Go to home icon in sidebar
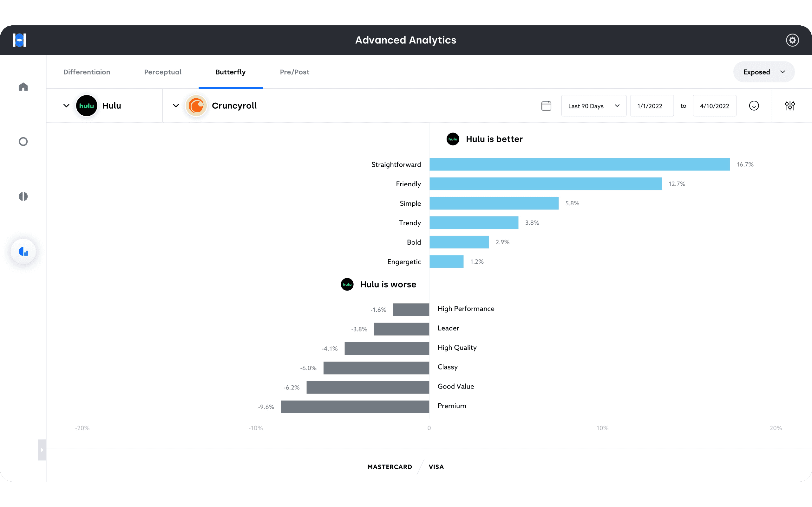812x507 pixels. pos(23,87)
